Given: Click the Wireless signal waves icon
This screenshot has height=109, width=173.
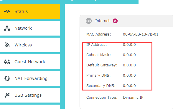Looking at the screenshot, I should [x=7, y=45].
